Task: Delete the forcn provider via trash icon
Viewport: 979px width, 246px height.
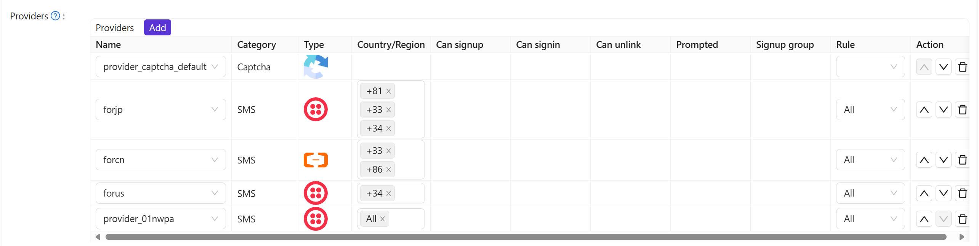Action: tap(963, 160)
